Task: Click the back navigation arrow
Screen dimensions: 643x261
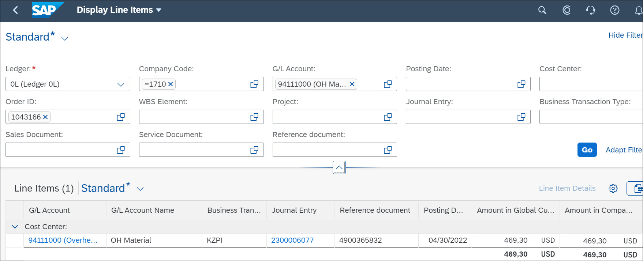Action: coord(15,10)
